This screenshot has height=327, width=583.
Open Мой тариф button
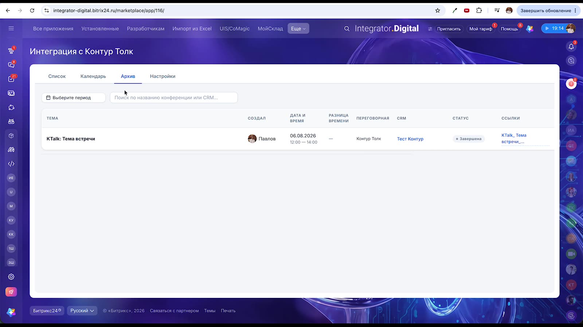pyautogui.click(x=481, y=29)
